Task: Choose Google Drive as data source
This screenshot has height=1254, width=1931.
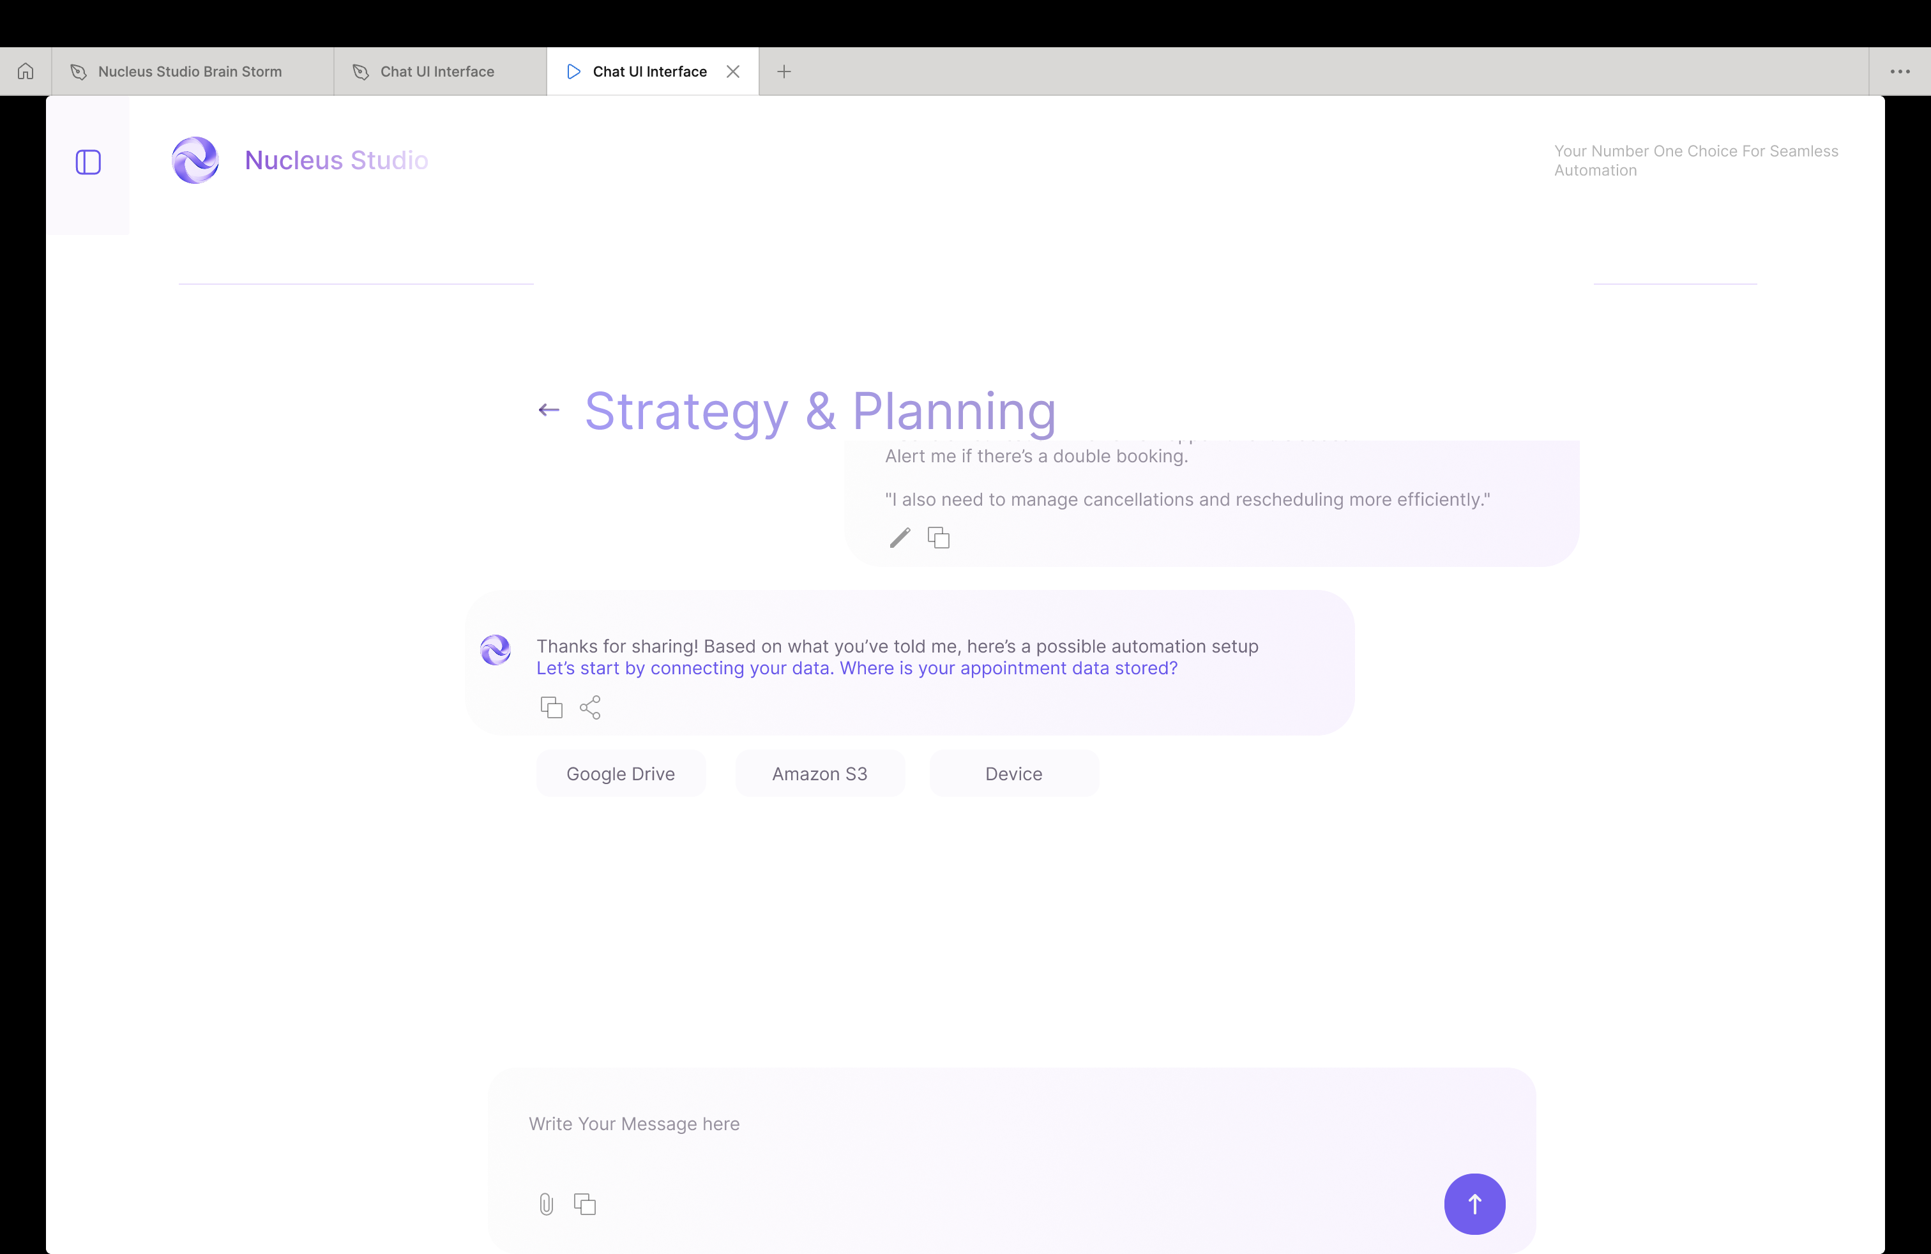Action: (621, 774)
